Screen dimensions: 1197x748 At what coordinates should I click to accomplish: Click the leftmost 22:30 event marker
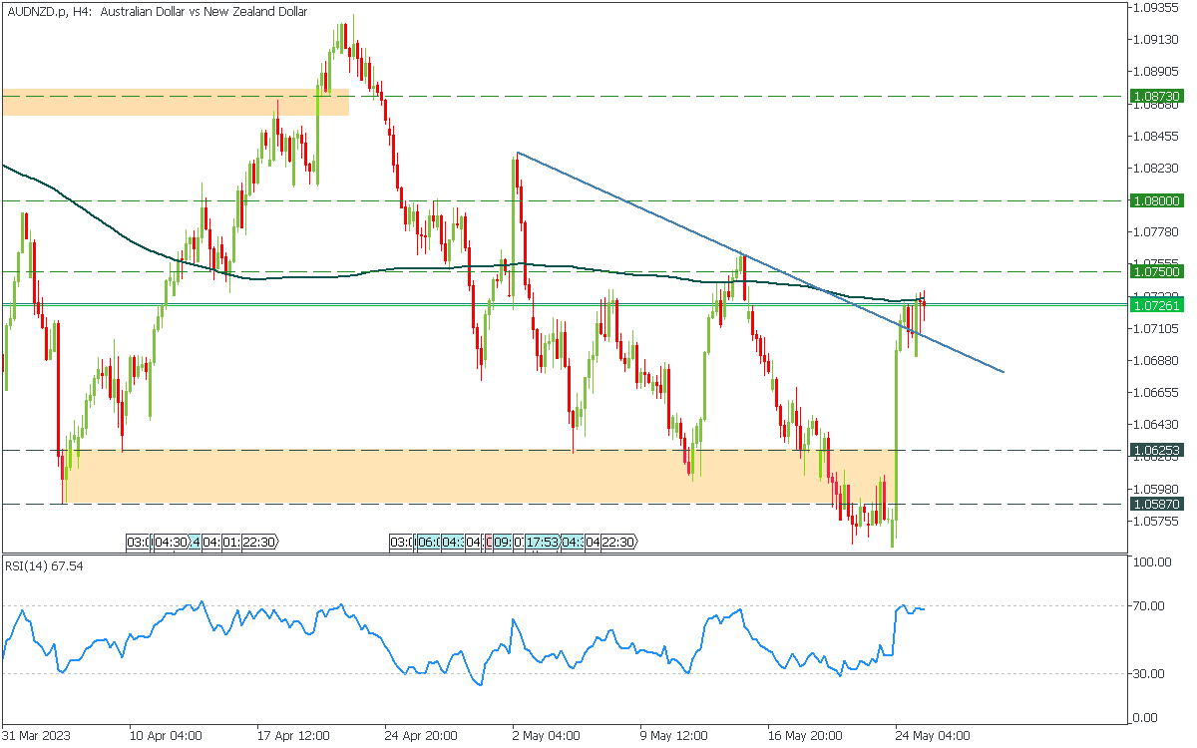tap(257, 543)
